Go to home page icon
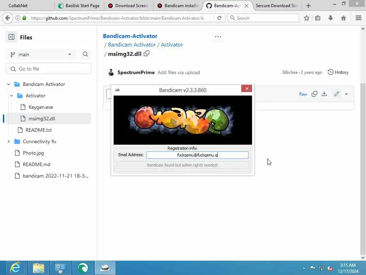This screenshot has height=275, width=366. [343, 18]
